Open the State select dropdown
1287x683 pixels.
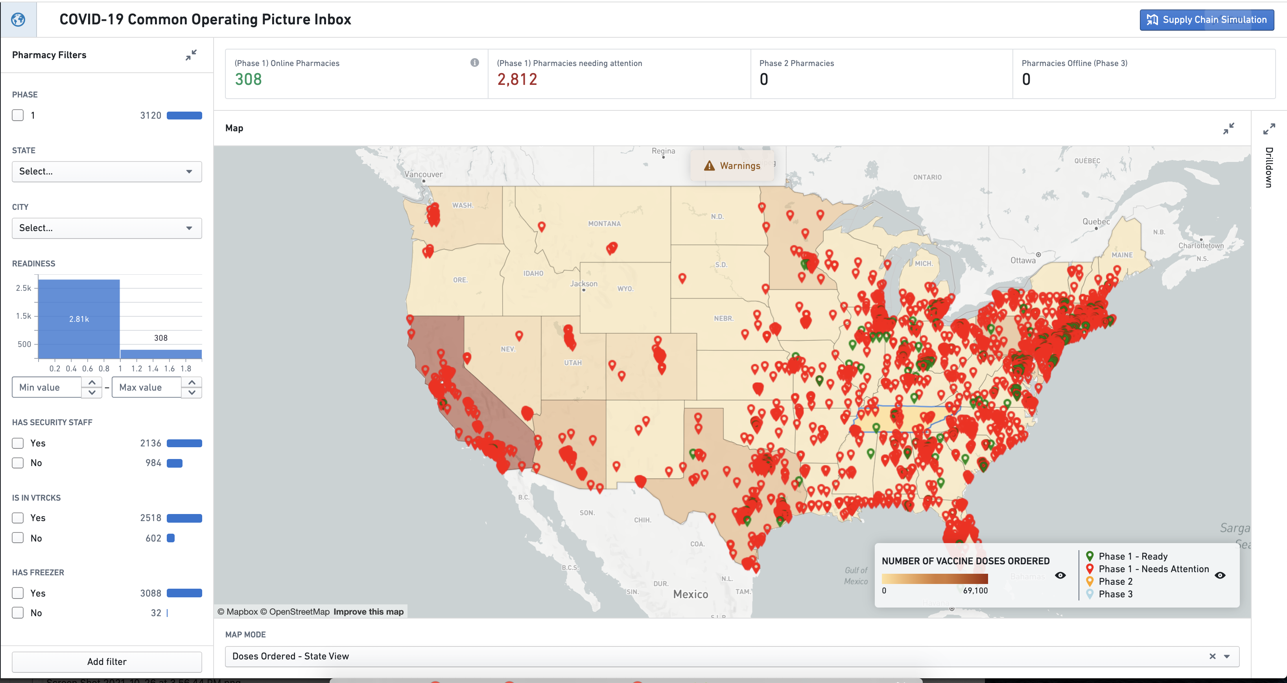coord(107,171)
